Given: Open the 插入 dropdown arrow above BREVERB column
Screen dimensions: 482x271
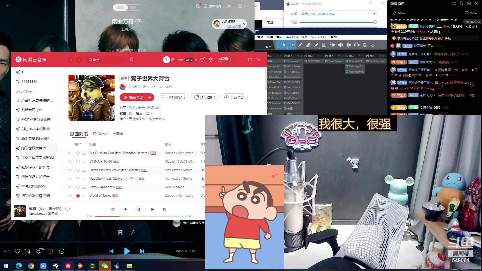Looking at the screenshot, I should [319, 56].
